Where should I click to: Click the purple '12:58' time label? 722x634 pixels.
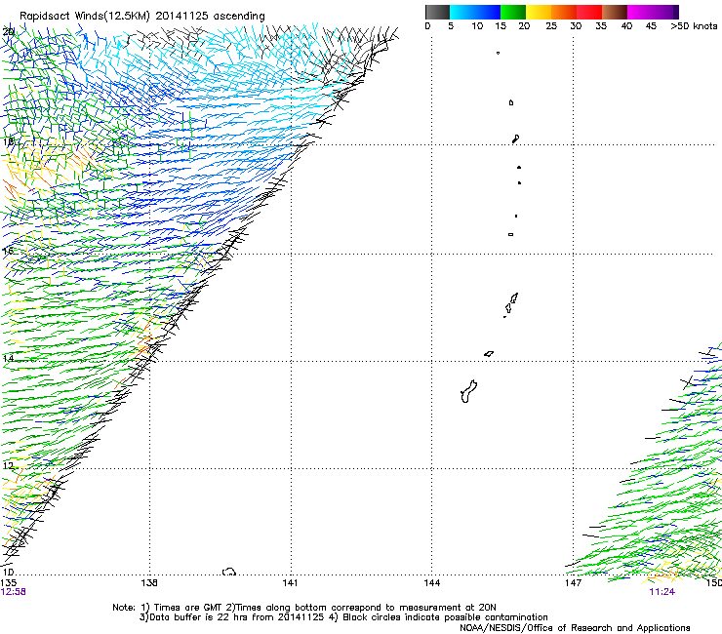coord(14,592)
